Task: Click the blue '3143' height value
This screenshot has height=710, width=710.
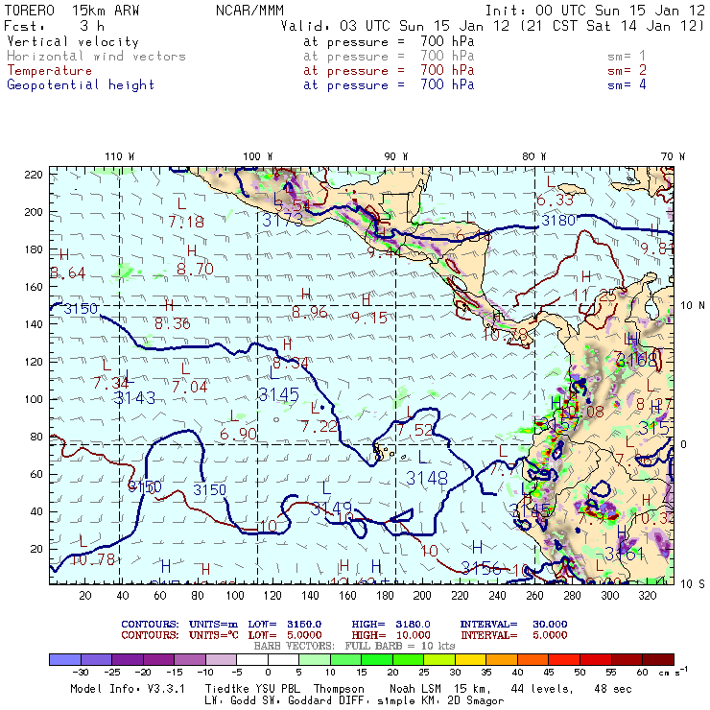Action: (x=134, y=398)
